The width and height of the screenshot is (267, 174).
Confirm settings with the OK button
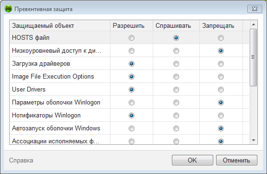[193, 160]
